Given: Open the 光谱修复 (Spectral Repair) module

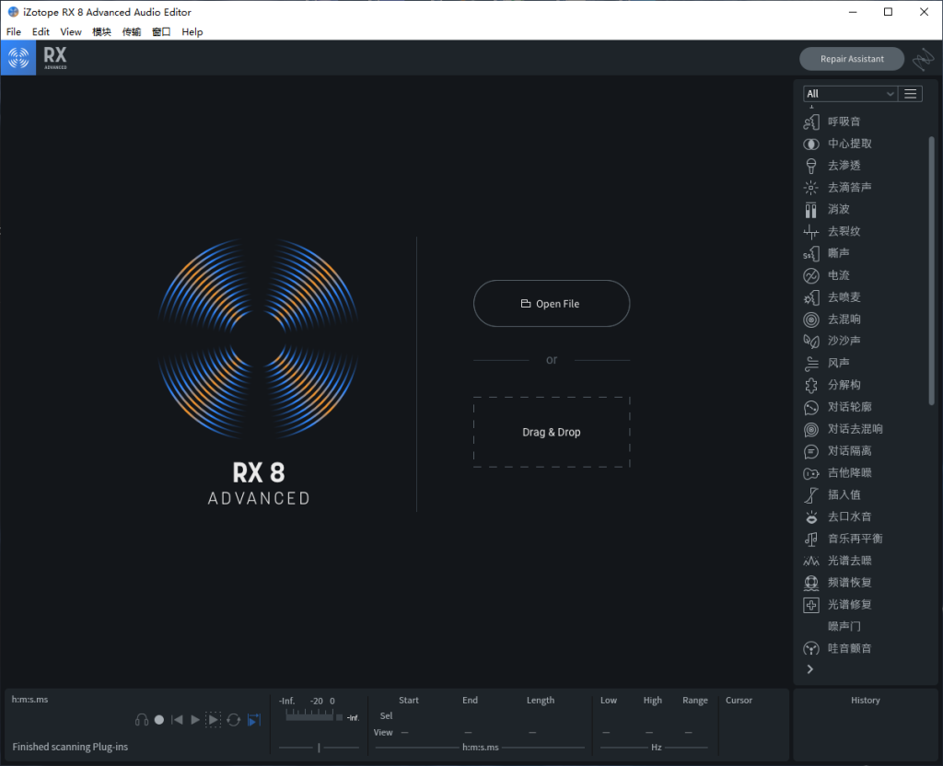Looking at the screenshot, I should pyautogui.click(x=838, y=605).
